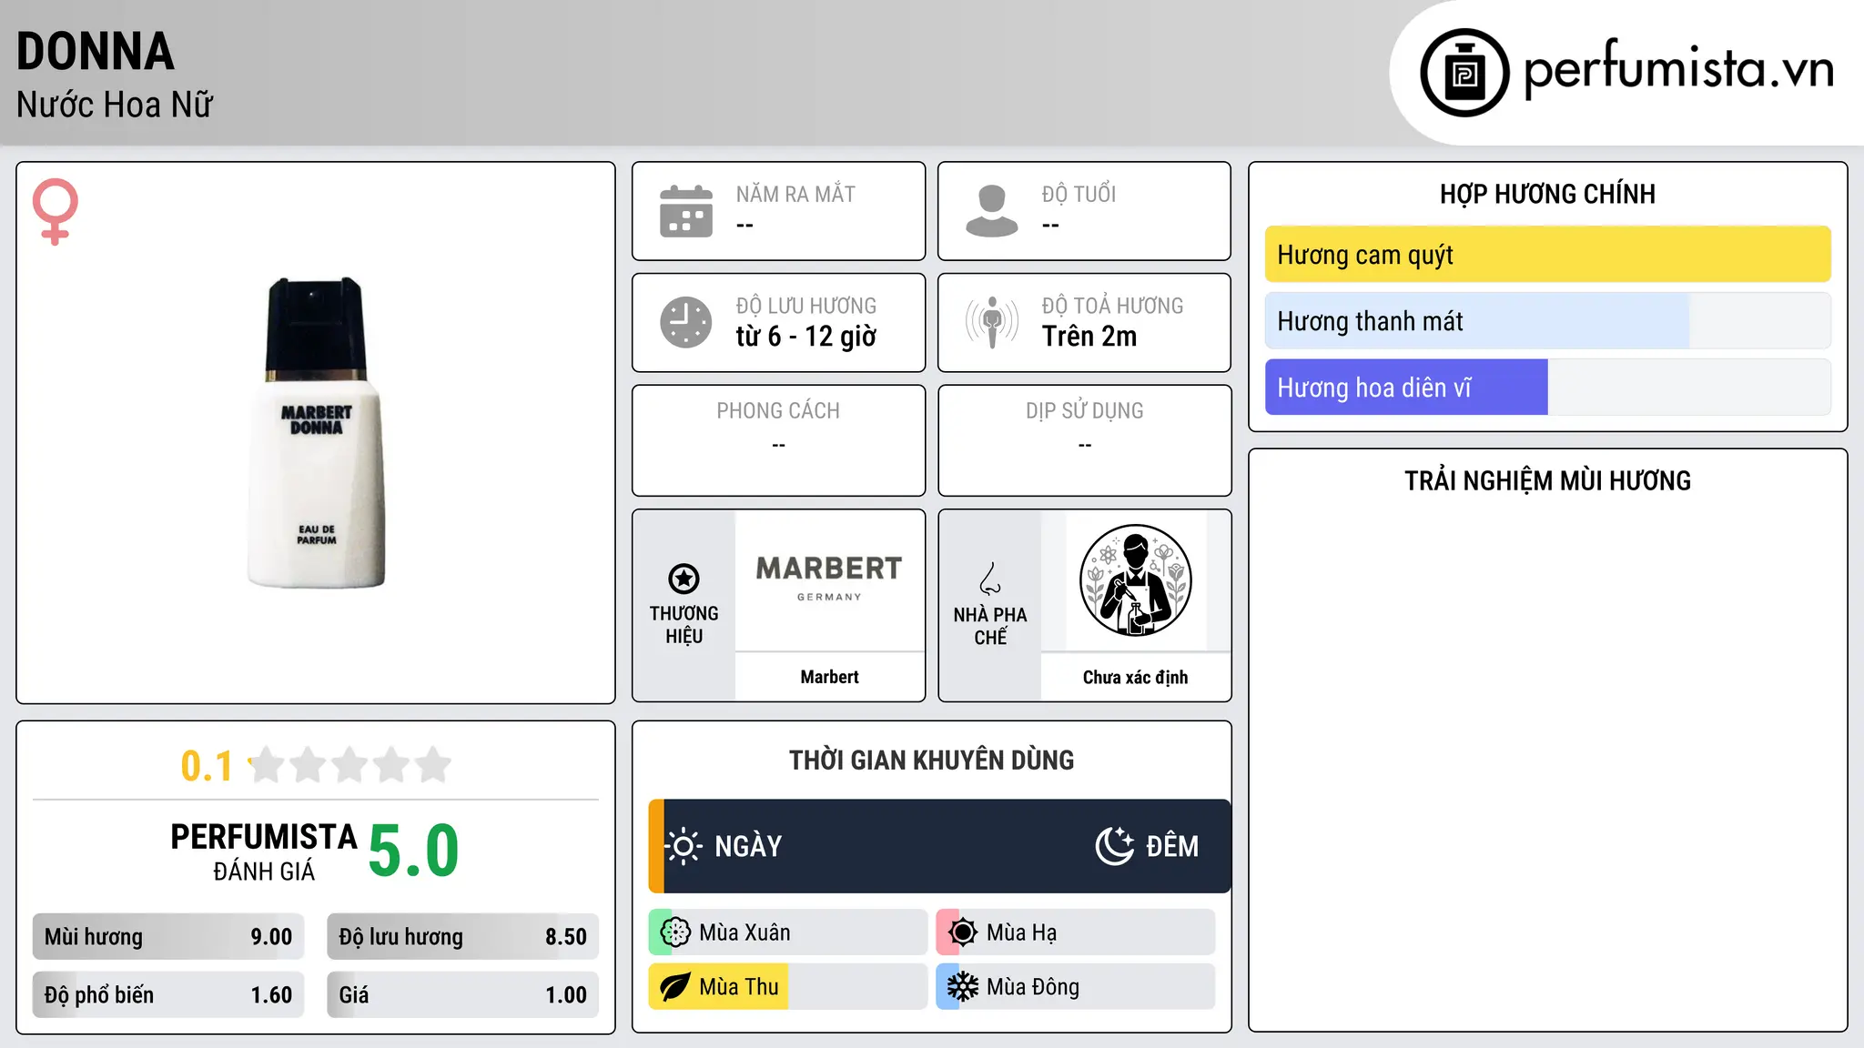Click the Thời Gian Khuyên Dùng heading

point(931,760)
